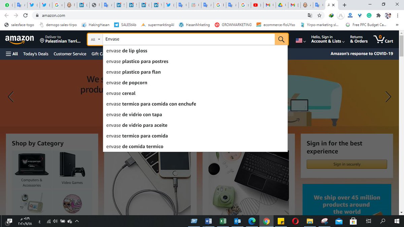This screenshot has height=227, width=404.
Task: Open the Amazon logo home link
Action: pos(20,39)
